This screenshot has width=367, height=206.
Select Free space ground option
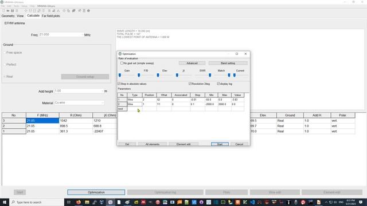click(x=5, y=53)
